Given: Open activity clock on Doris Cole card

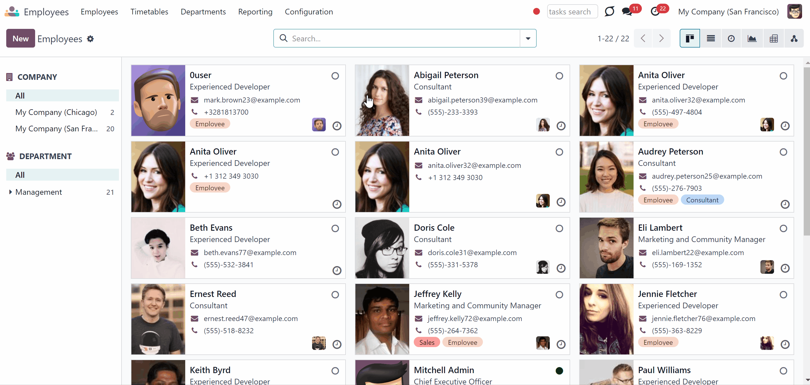Looking at the screenshot, I should point(561,268).
